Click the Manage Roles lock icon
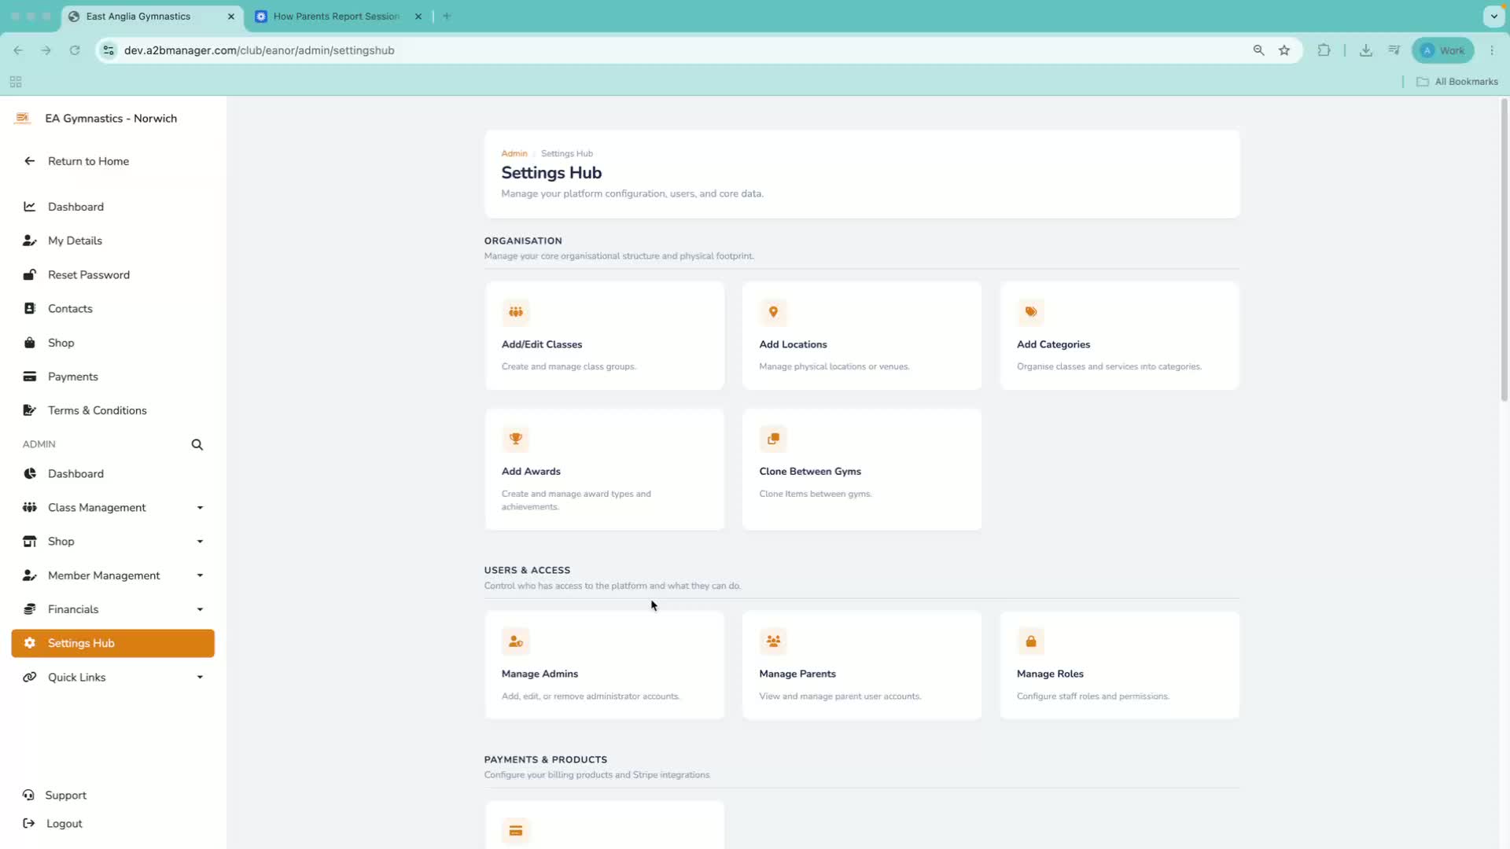This screenshot has height=849, width=1510. tap(1030, 641)
